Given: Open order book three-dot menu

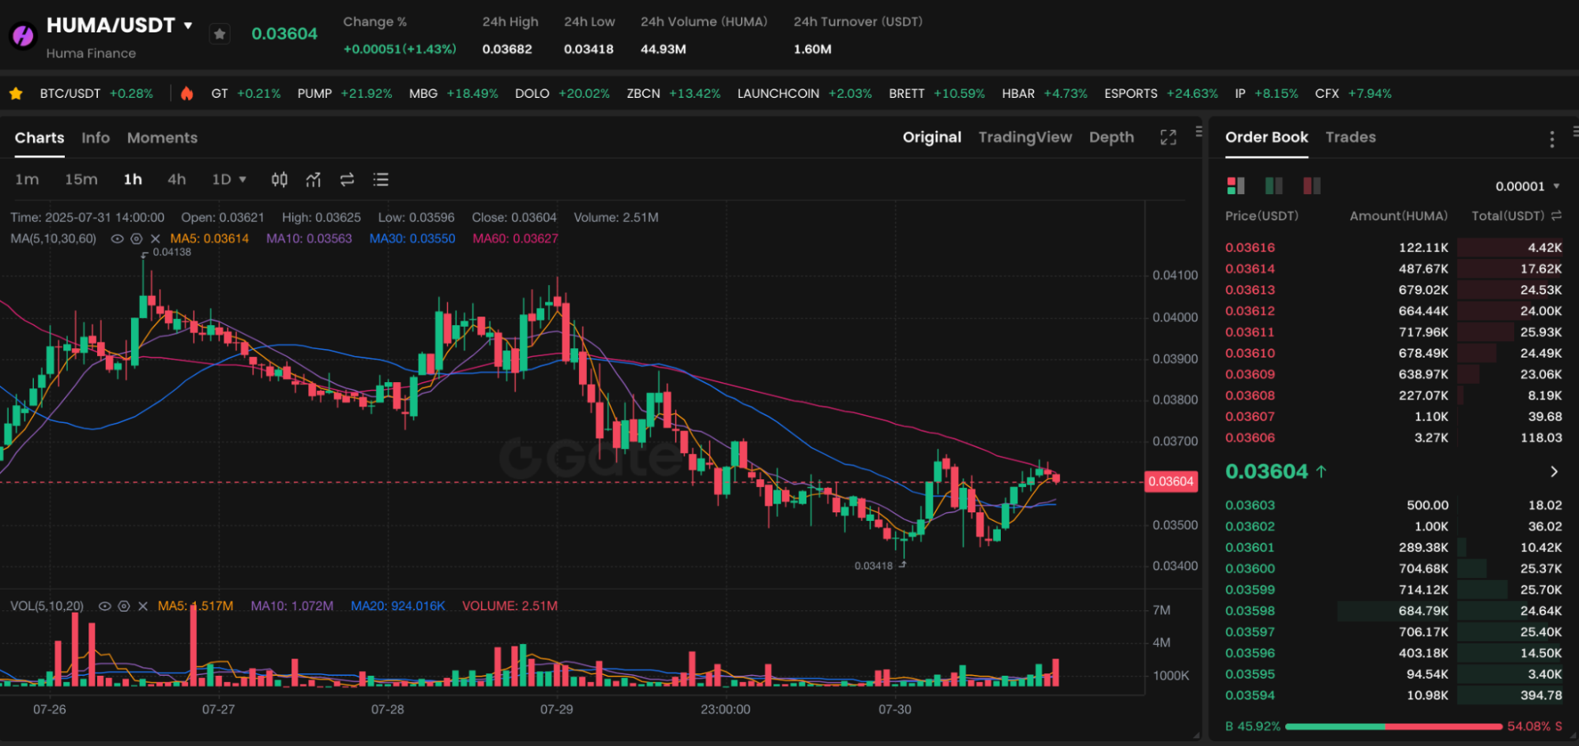Looking at the screenshot, I should (x=1551, y=139).
